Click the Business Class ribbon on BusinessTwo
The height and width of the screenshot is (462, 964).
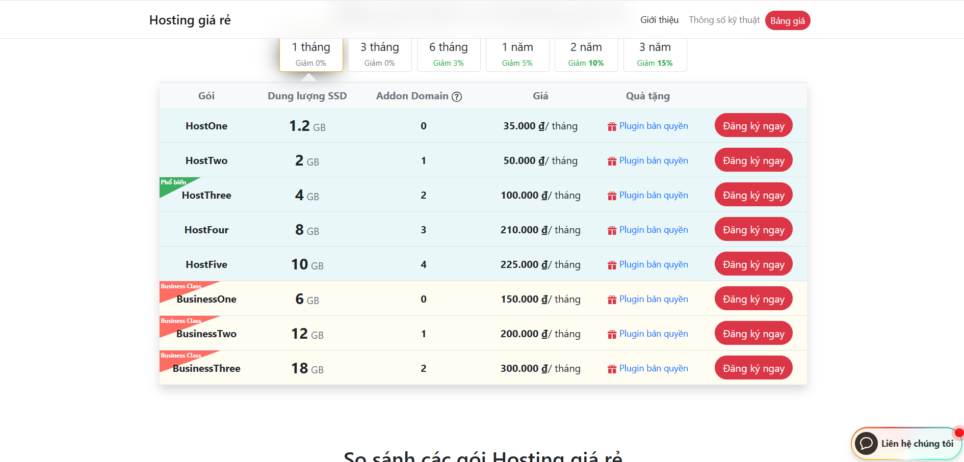point(181,322)
